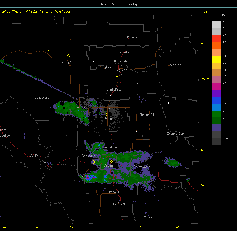Screen dimensions: 237x231
Task: Click the ThreeHills label
Action: (x=148, y=115)
